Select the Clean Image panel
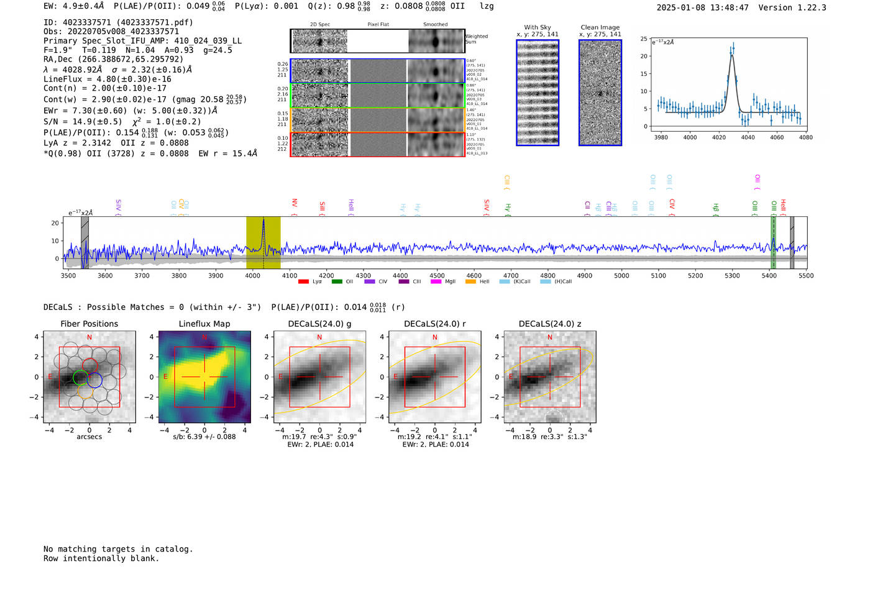Viewport: 870px width, 592px height. click(600, 93)
